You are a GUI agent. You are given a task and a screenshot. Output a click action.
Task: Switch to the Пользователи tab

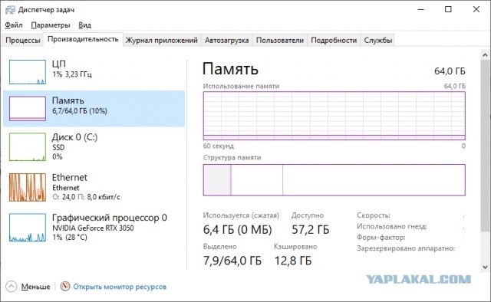click(x=280, y=41)
